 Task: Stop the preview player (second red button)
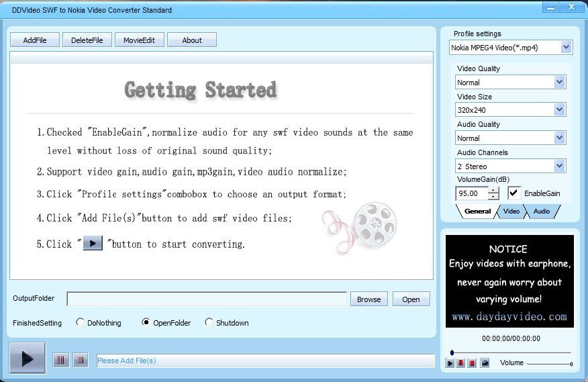472,363
